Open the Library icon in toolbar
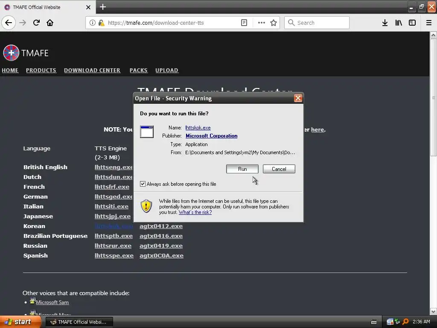Screen dimensions: 437x328 [x=399, y=23]
